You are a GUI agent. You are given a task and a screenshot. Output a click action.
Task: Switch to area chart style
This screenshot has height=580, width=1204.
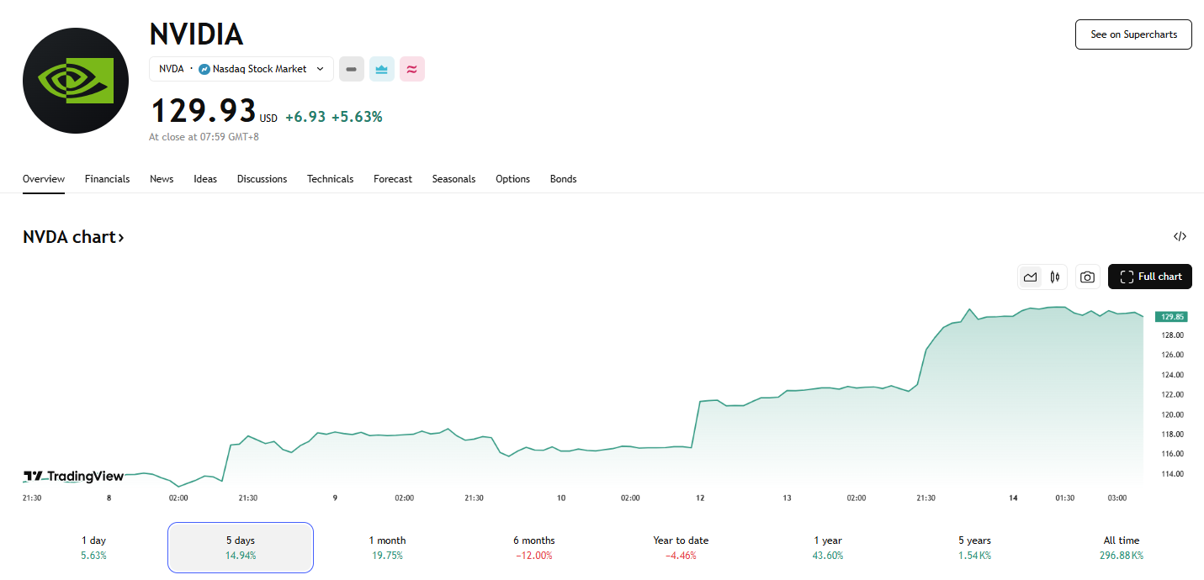(x=1030, y=277)
